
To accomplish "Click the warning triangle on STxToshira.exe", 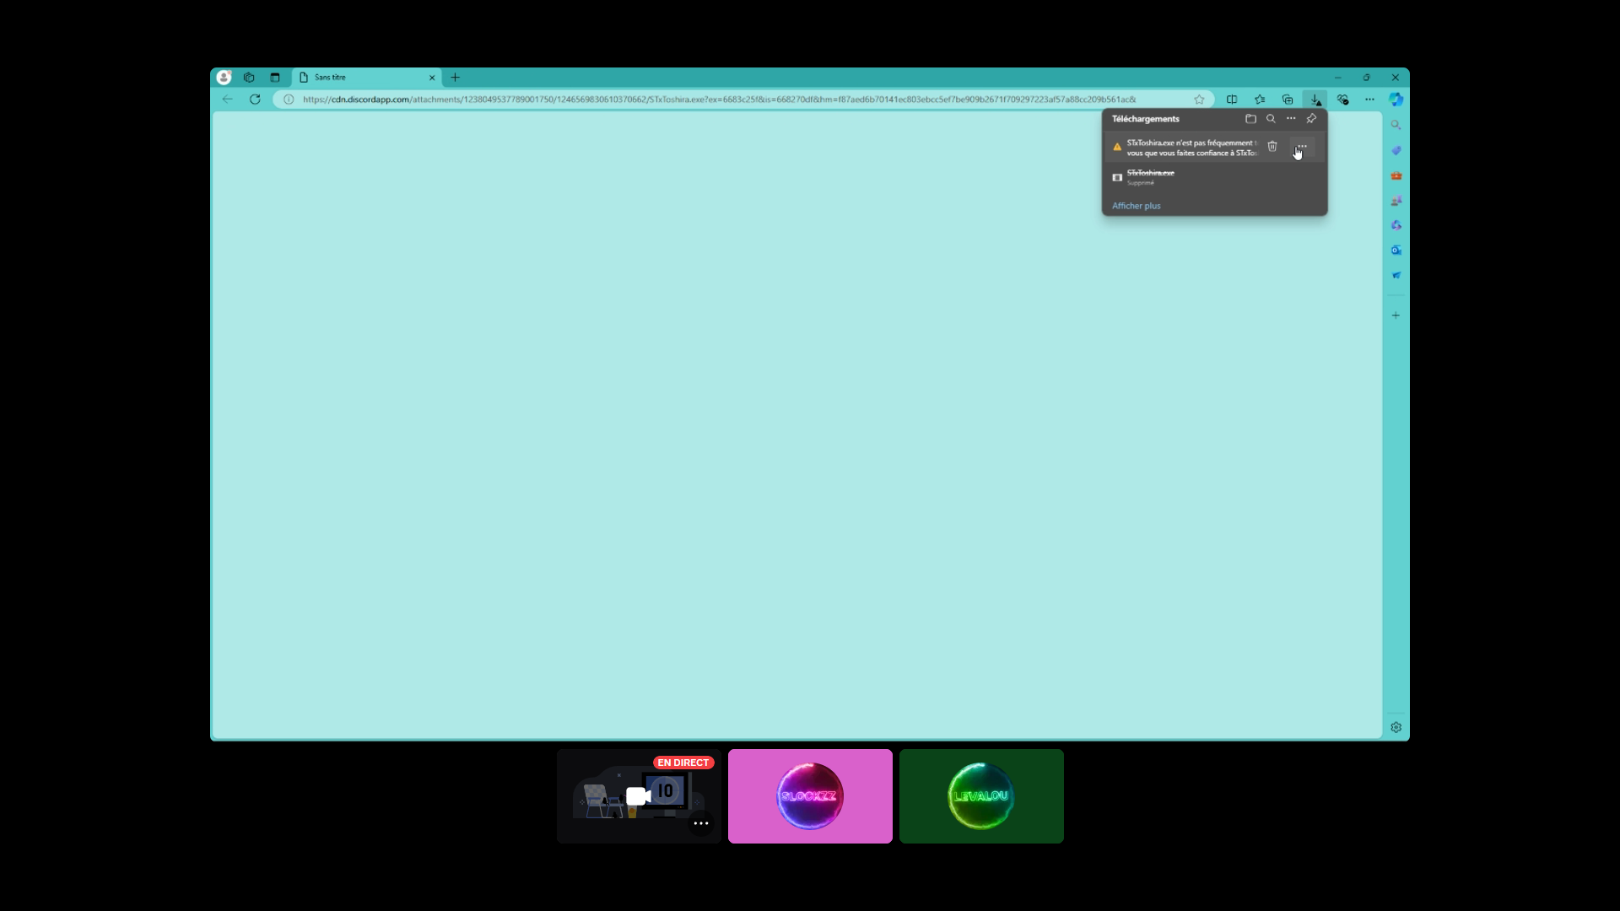I will click(1117, 147).
